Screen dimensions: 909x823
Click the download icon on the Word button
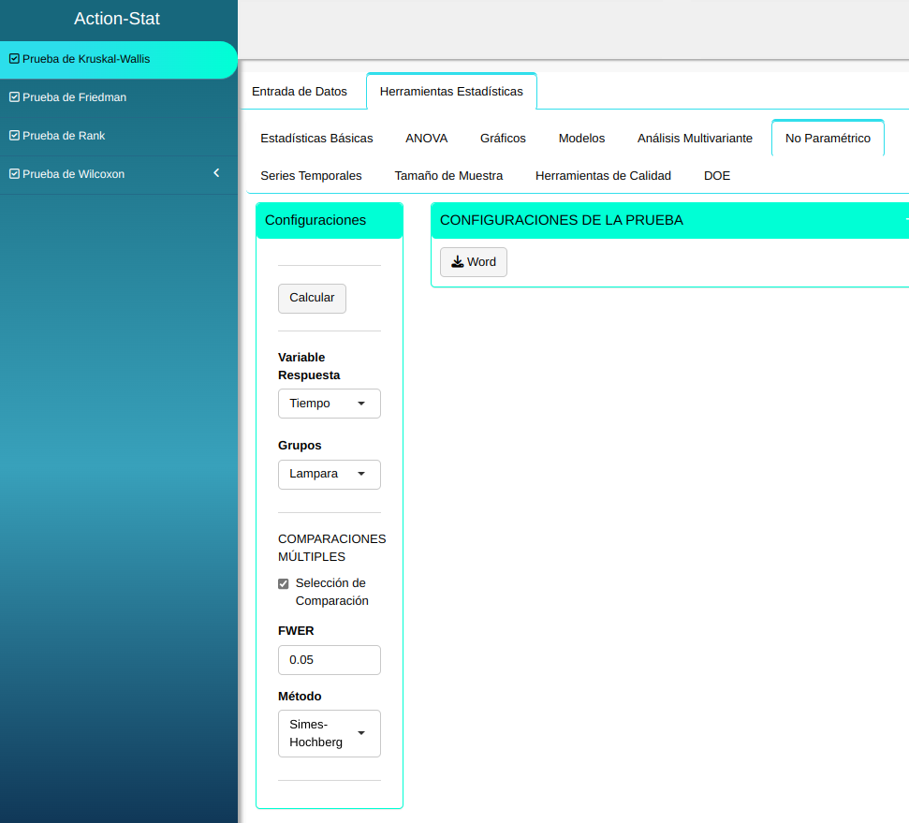[457, 262]
